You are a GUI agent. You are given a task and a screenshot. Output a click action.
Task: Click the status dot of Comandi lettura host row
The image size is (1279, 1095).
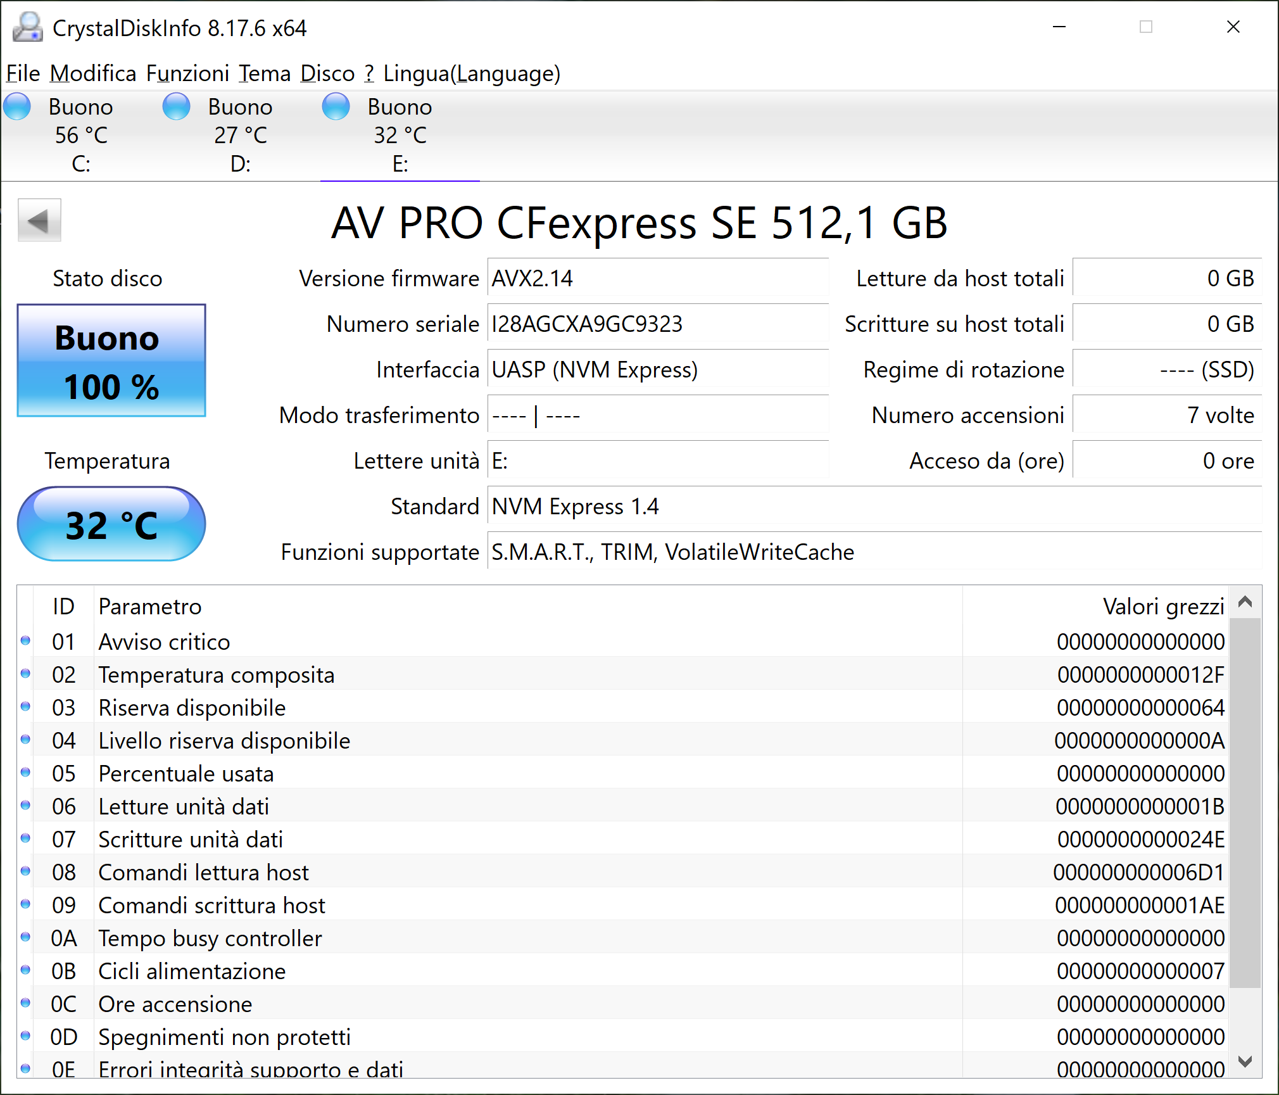pyautogui.click(x=25, y=871)
